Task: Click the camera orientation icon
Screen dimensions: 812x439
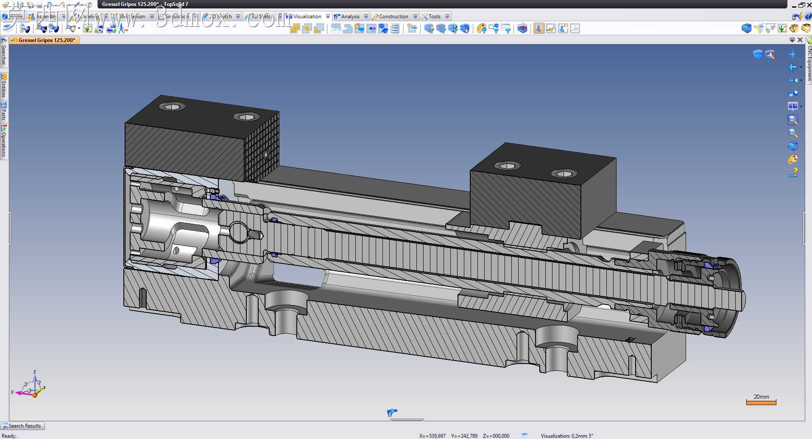Action: [x=792, y=80]
